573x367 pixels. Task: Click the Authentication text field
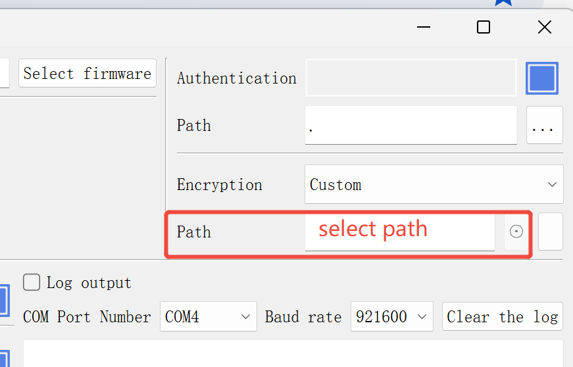(411, 78)
